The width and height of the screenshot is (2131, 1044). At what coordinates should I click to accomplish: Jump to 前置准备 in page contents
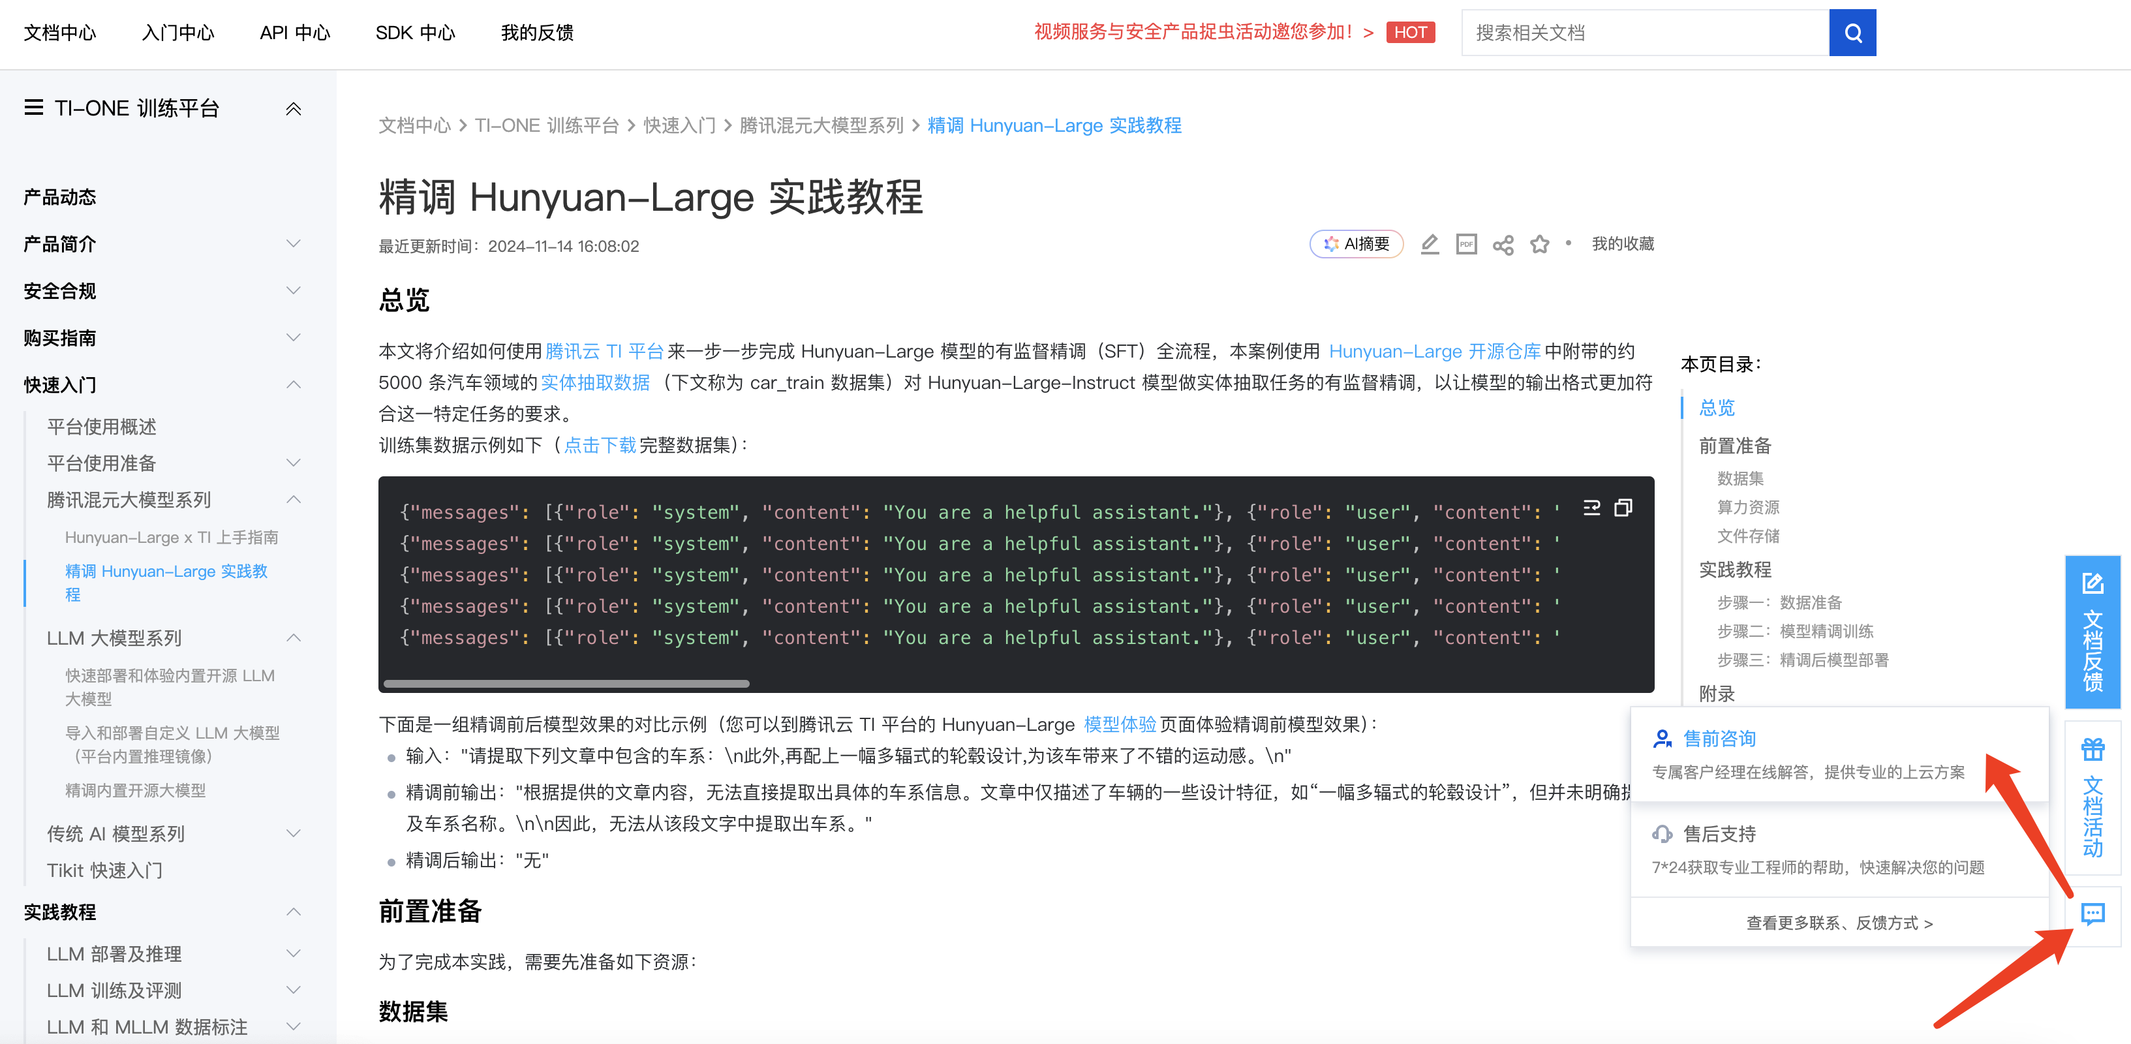click(1735, 446)
